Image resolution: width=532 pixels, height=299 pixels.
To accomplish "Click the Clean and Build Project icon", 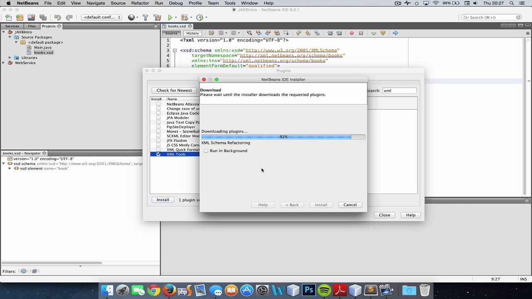I will click(x=157, y=17).
